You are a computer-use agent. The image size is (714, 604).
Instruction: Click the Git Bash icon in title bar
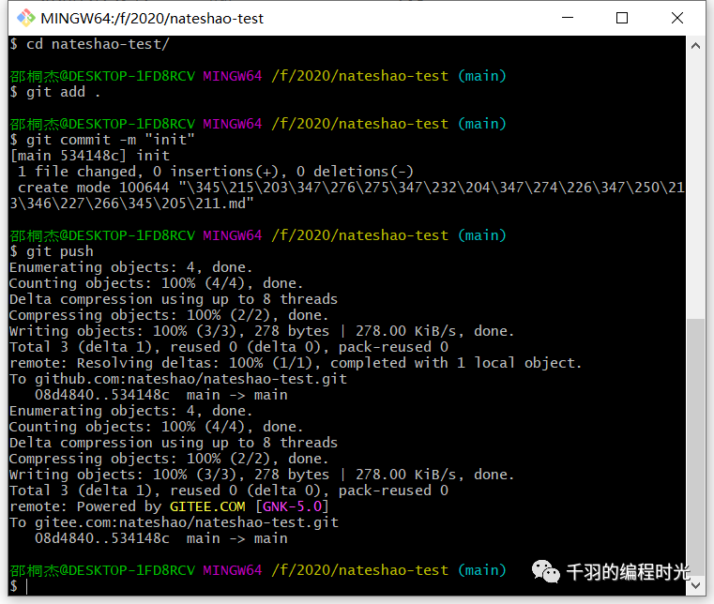(26, 18)
